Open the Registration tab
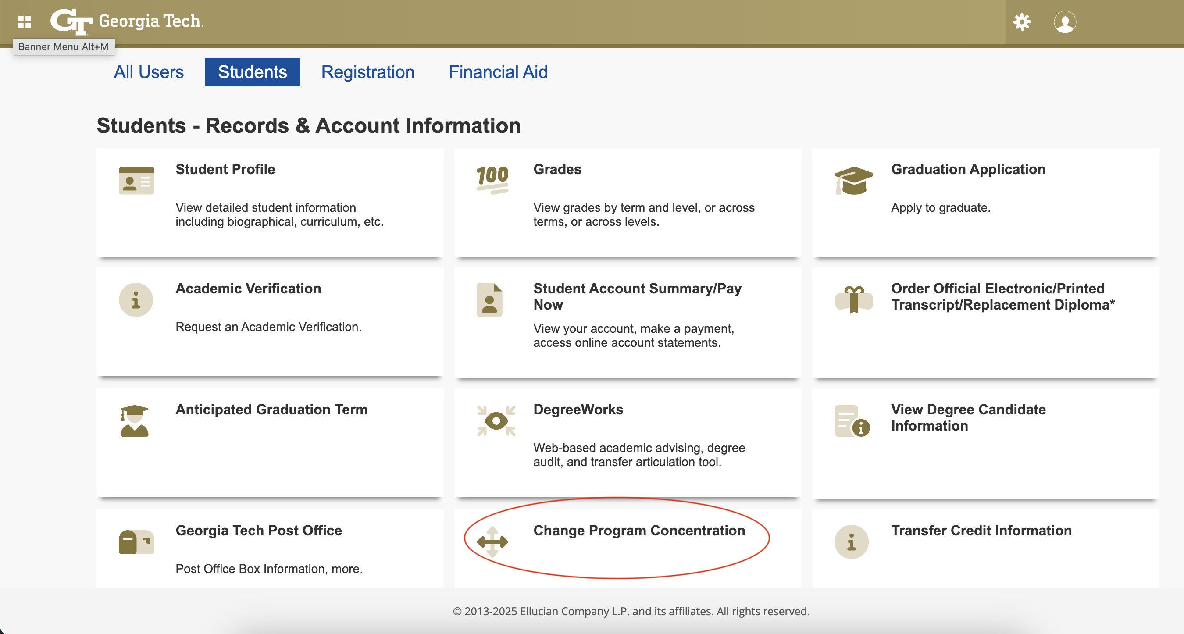The width and height of the screenshot is (1184, 634). [368, 72]
